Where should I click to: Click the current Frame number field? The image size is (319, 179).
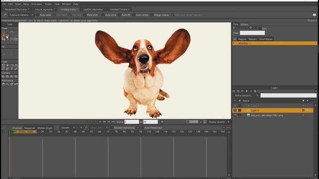[x=132, y=122]
